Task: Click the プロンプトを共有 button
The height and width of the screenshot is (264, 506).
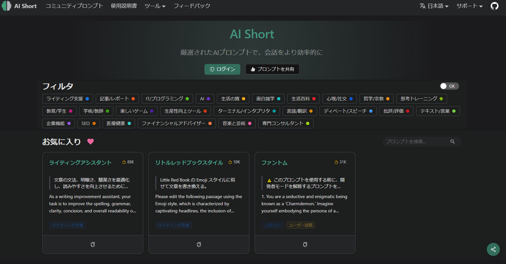Action: 272,69
